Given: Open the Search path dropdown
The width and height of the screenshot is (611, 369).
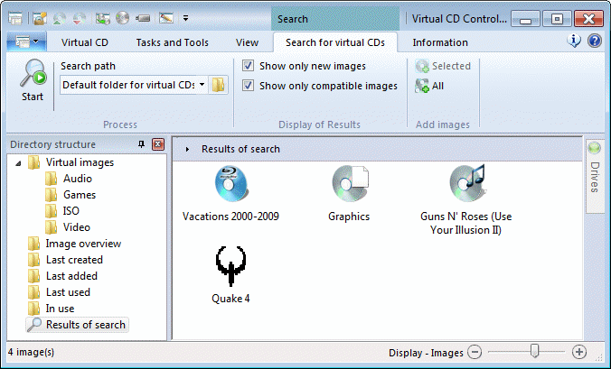Looking at the screenshot, I should click(202, 85).
